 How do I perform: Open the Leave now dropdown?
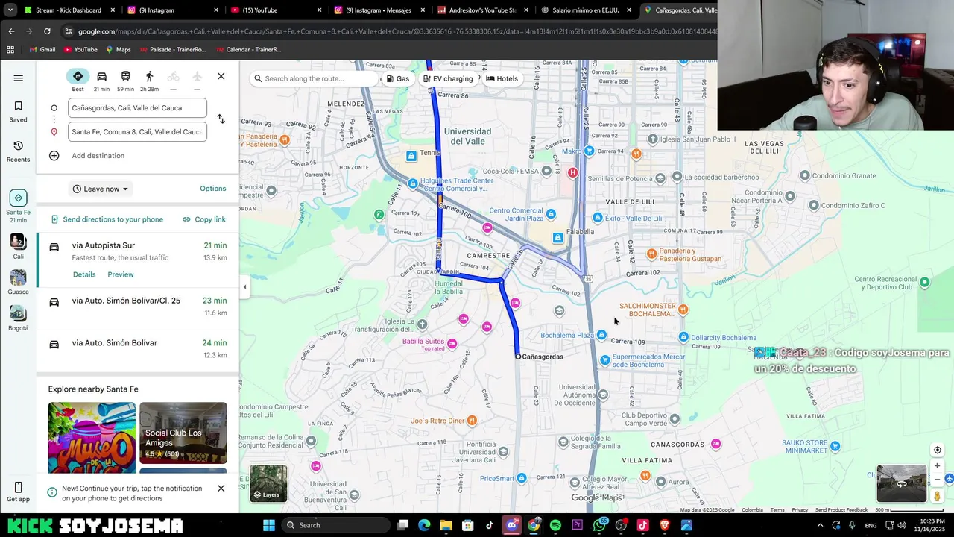(101, 189)
